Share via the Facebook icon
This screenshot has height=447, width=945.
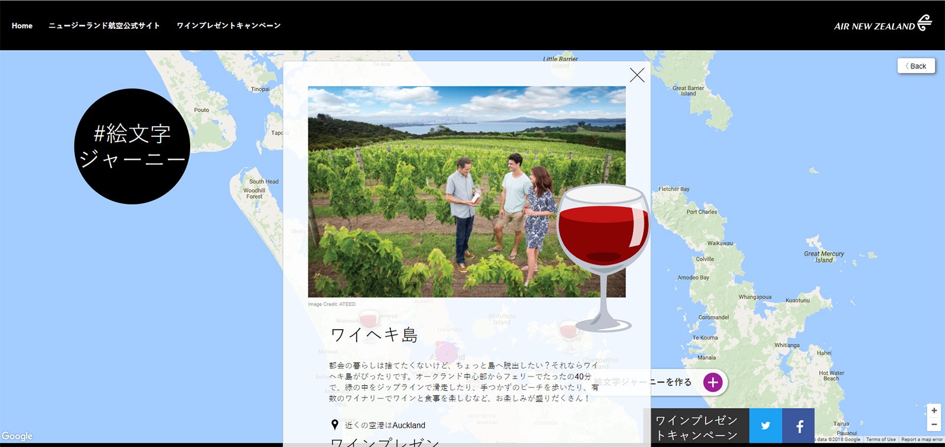[x=799, y=426]
